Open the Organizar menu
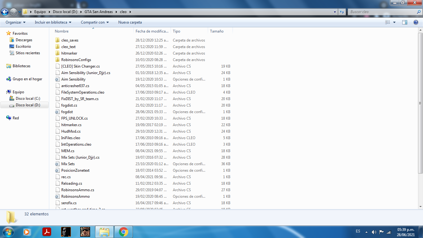 [15, 22]
